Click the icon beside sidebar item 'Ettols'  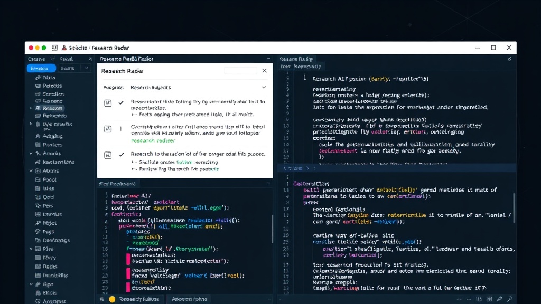[38, 293]
